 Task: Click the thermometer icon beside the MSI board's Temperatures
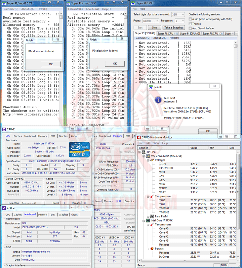coord(152,196)
